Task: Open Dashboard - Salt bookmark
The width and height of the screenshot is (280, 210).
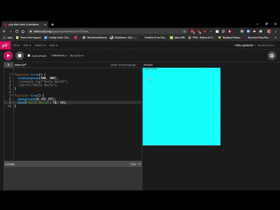Action: (x=123, y=38)
